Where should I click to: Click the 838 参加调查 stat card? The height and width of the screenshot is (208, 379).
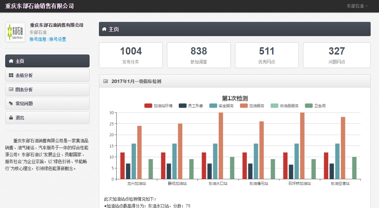coord(199,55)
